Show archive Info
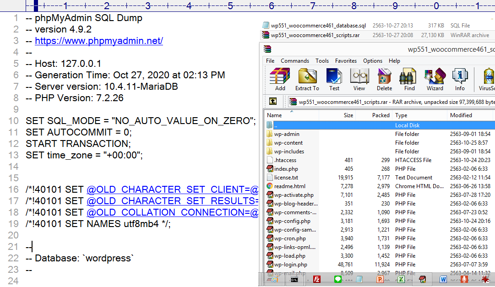The width and height of the screenshot is (495, 287). (x=460, y=79)
